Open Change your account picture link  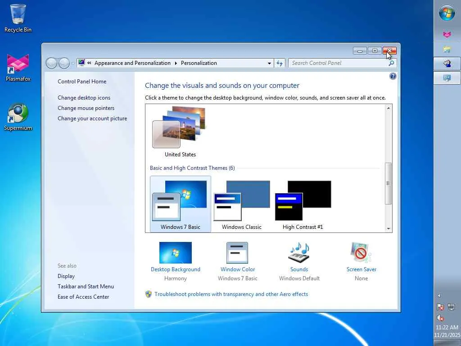(92, 118)
